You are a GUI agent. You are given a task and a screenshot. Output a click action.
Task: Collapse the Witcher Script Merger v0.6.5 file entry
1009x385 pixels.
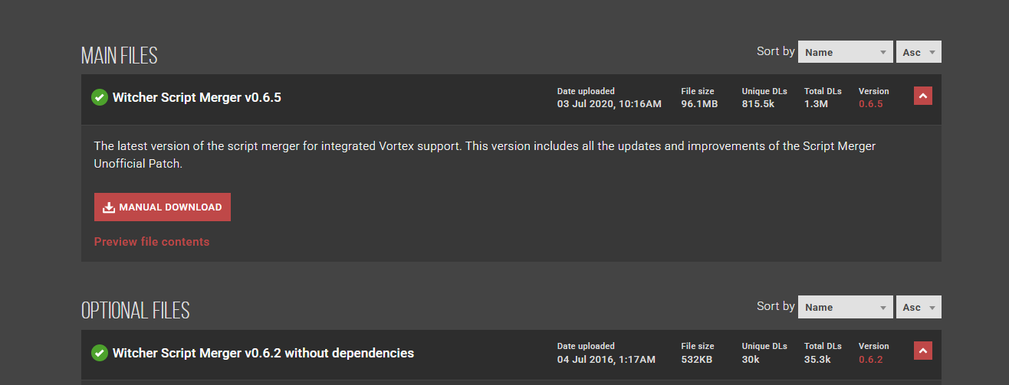coord(923,96)
